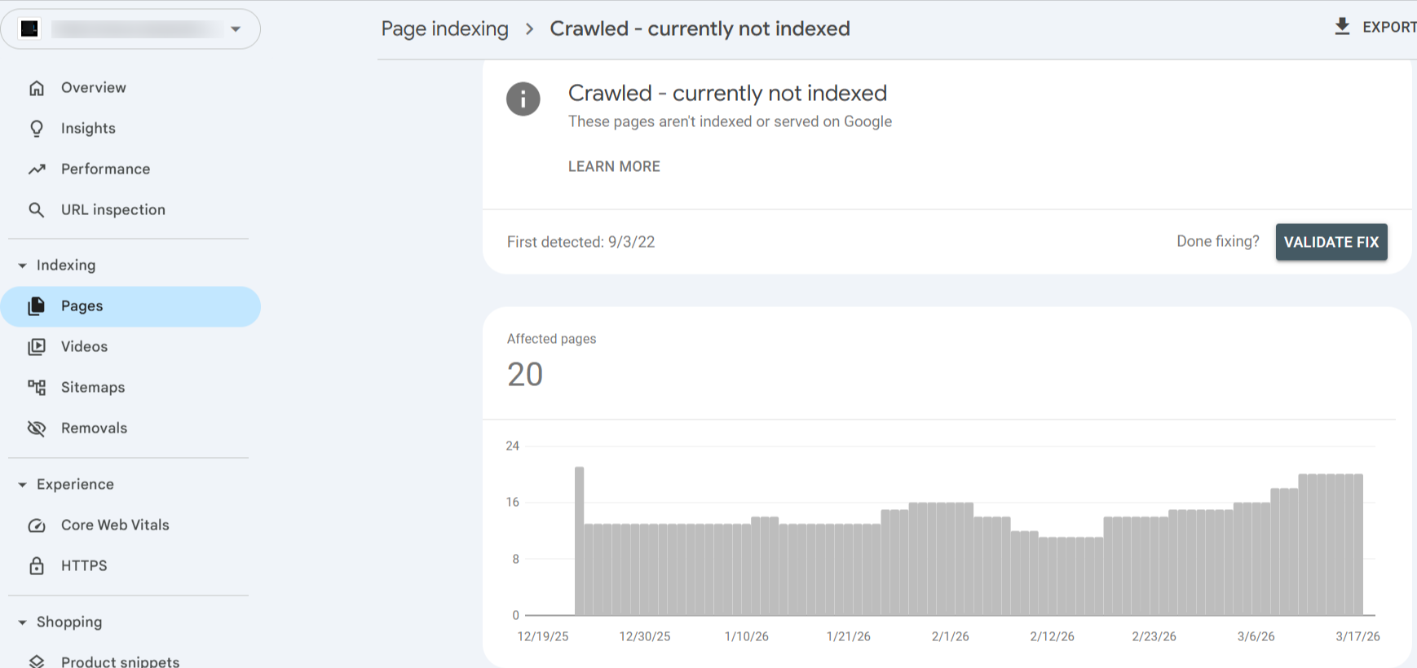1417x668 pixels.
Task: Click the last bar in the chart
Action: [1358, 544]
